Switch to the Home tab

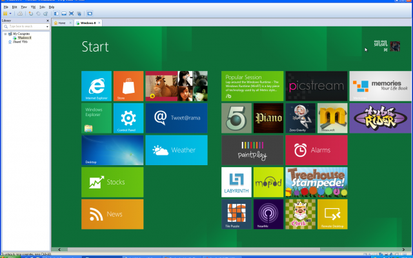(61, 23)
